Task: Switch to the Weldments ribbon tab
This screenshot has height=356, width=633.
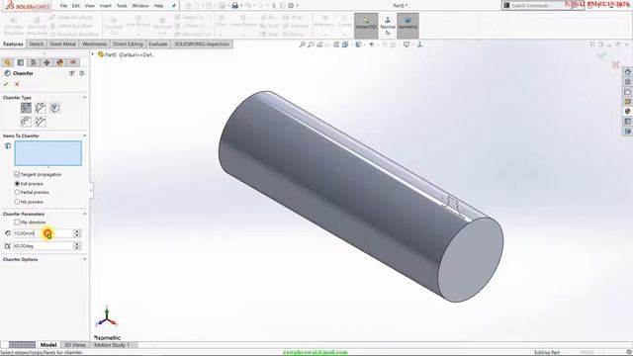Action: coord(94,44)
